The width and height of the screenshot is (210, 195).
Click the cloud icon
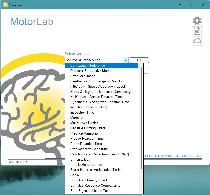click(197, 41)
